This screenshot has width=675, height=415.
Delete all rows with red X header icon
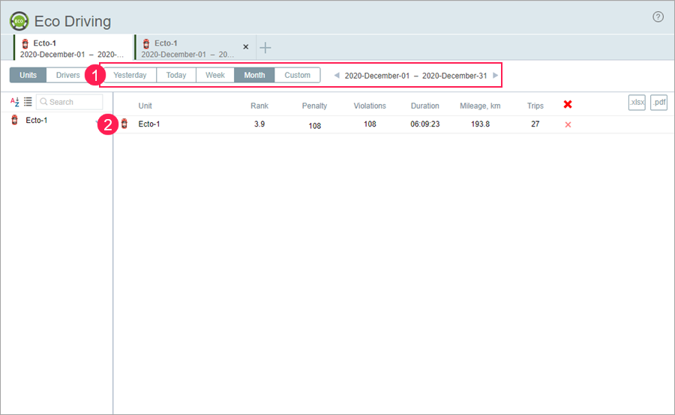568,105
